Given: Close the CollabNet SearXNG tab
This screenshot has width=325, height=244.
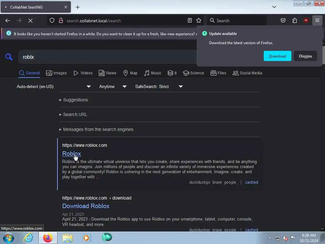Looking at the screenshot, I should tap(65, 7).
